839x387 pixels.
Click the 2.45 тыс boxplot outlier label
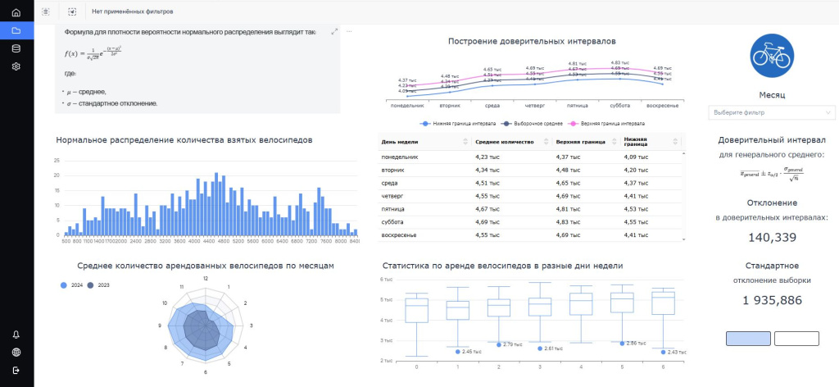(x=473, y=352)
